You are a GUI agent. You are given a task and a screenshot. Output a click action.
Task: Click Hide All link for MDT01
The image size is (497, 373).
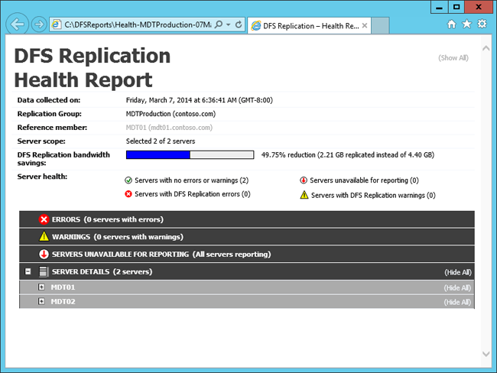pyautogui.click(x=456, y=287)
